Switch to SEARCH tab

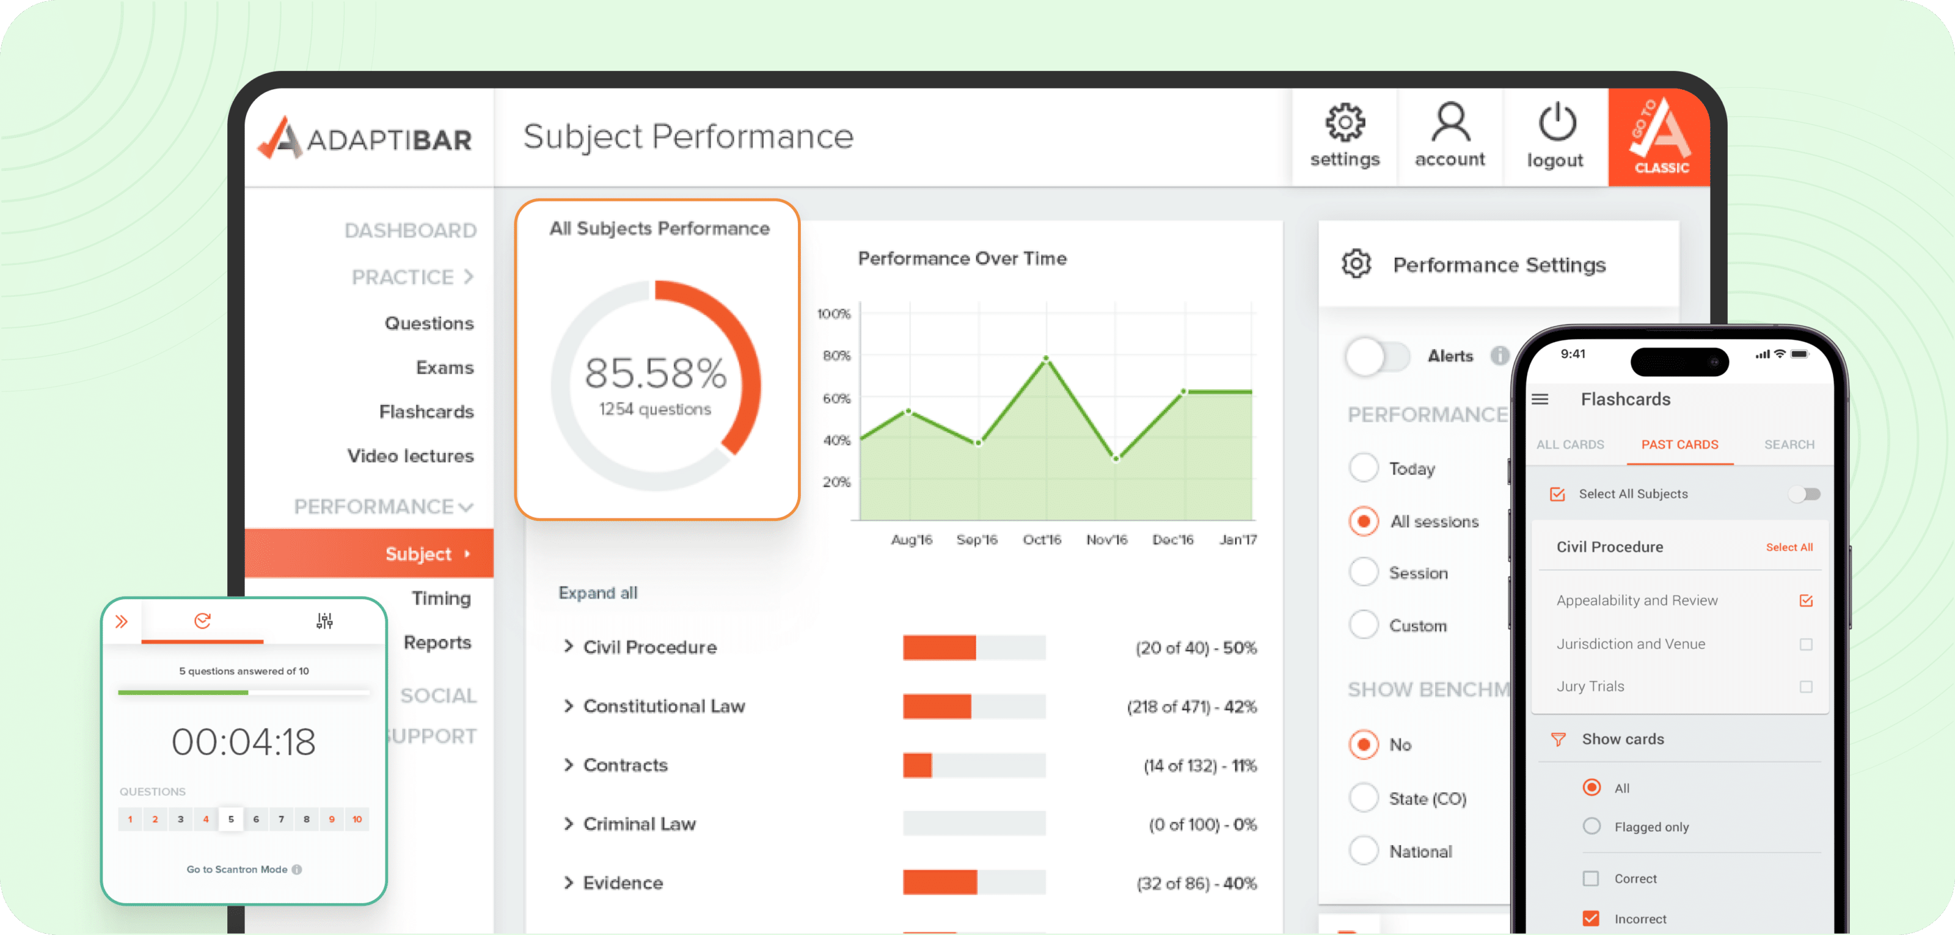click(1789, 444)
